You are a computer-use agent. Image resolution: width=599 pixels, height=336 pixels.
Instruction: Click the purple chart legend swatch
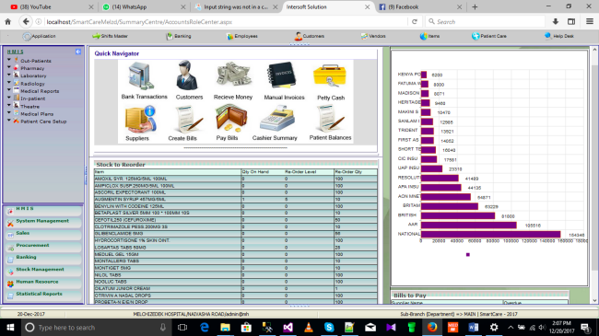click(x=468, y=255)
